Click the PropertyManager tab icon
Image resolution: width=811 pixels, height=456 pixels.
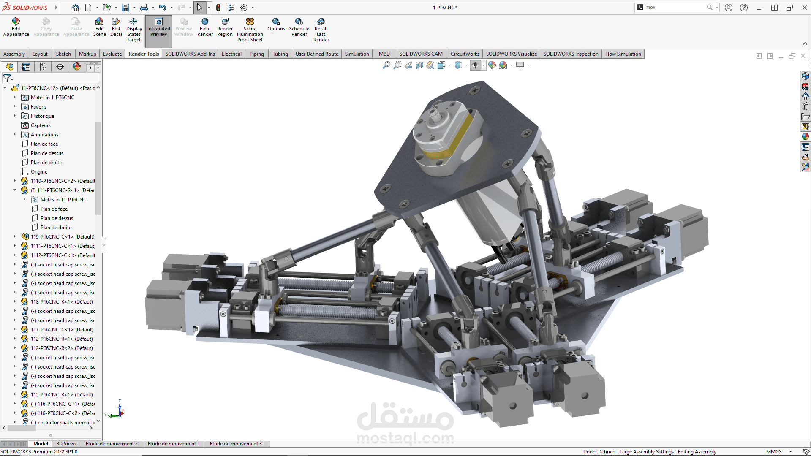click(x=26, y=67)
